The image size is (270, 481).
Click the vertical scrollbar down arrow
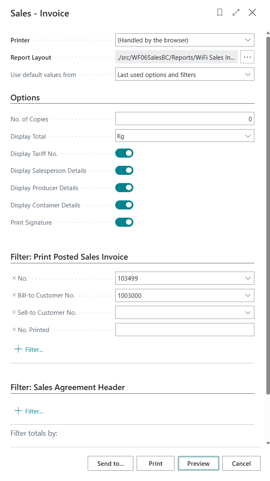[268, 443]
